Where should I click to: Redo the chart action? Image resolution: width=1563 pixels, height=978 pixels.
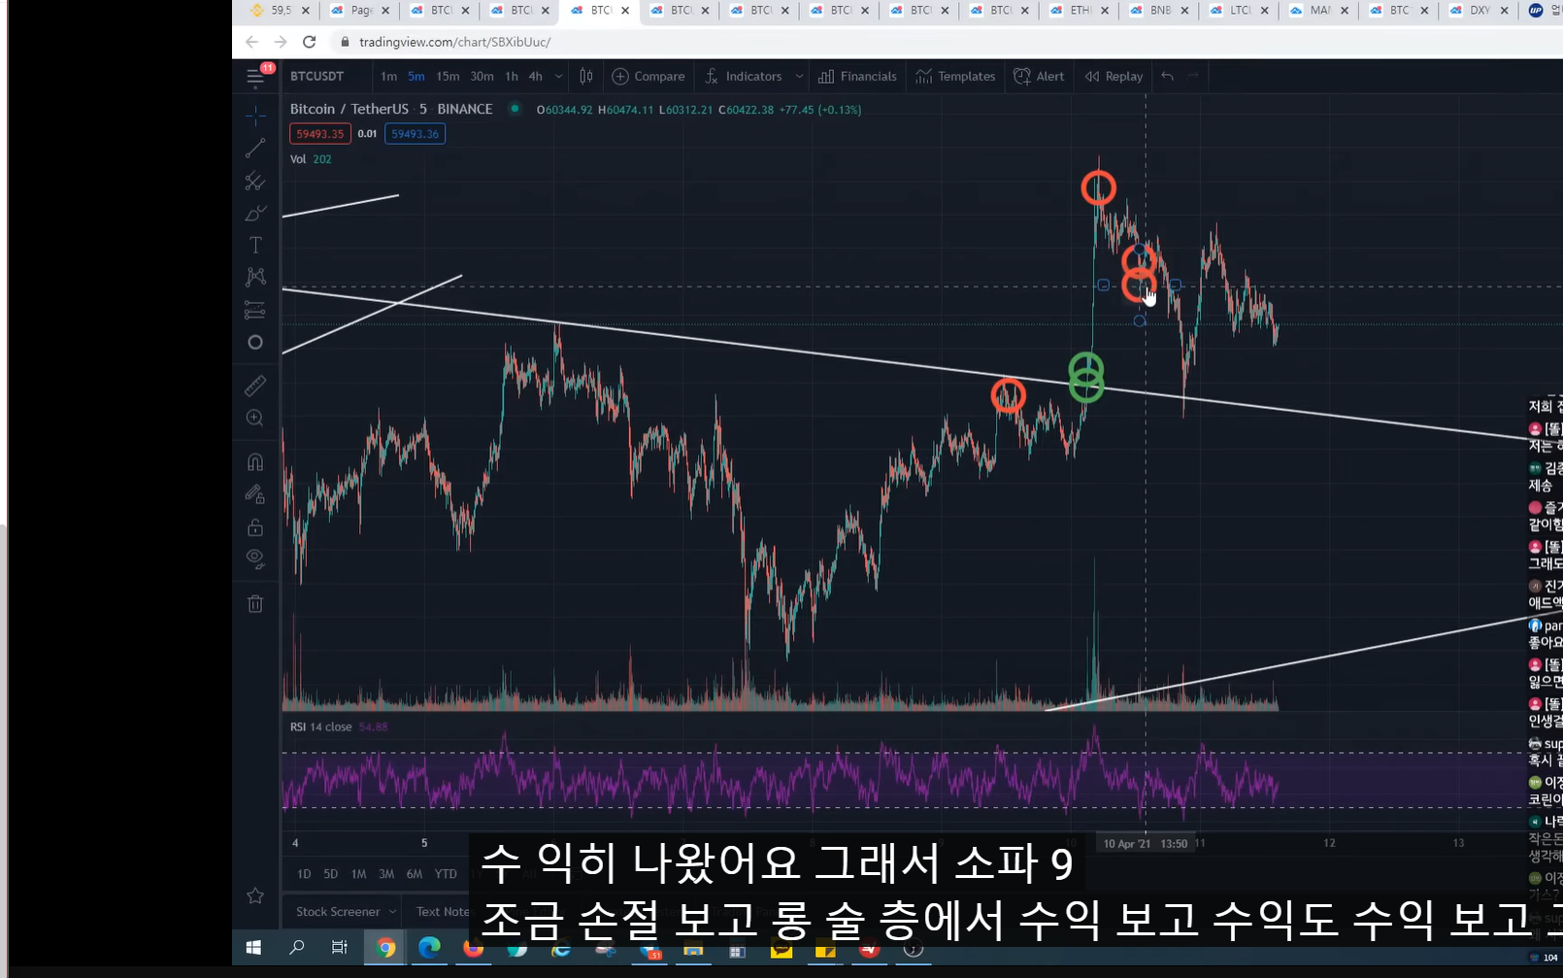1193,76
